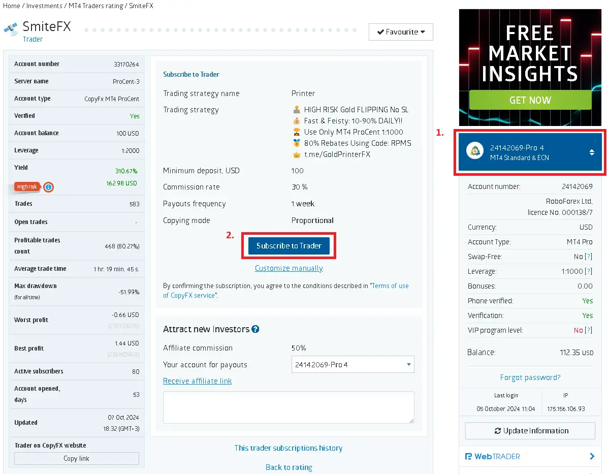Viewport: 609px width, 474px height.
Task: Click the High risk info icon
Action: [49, 187]
